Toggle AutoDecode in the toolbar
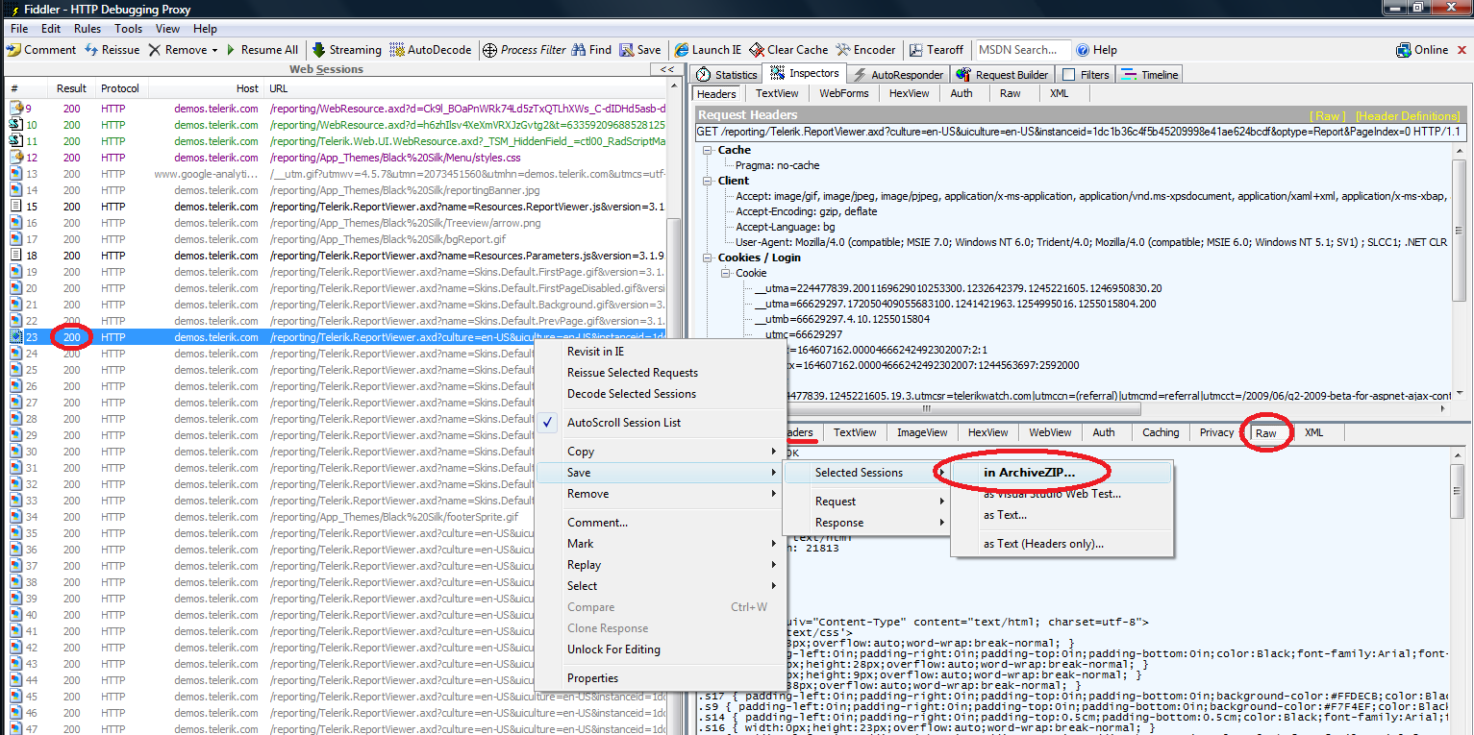 point(431,50)
